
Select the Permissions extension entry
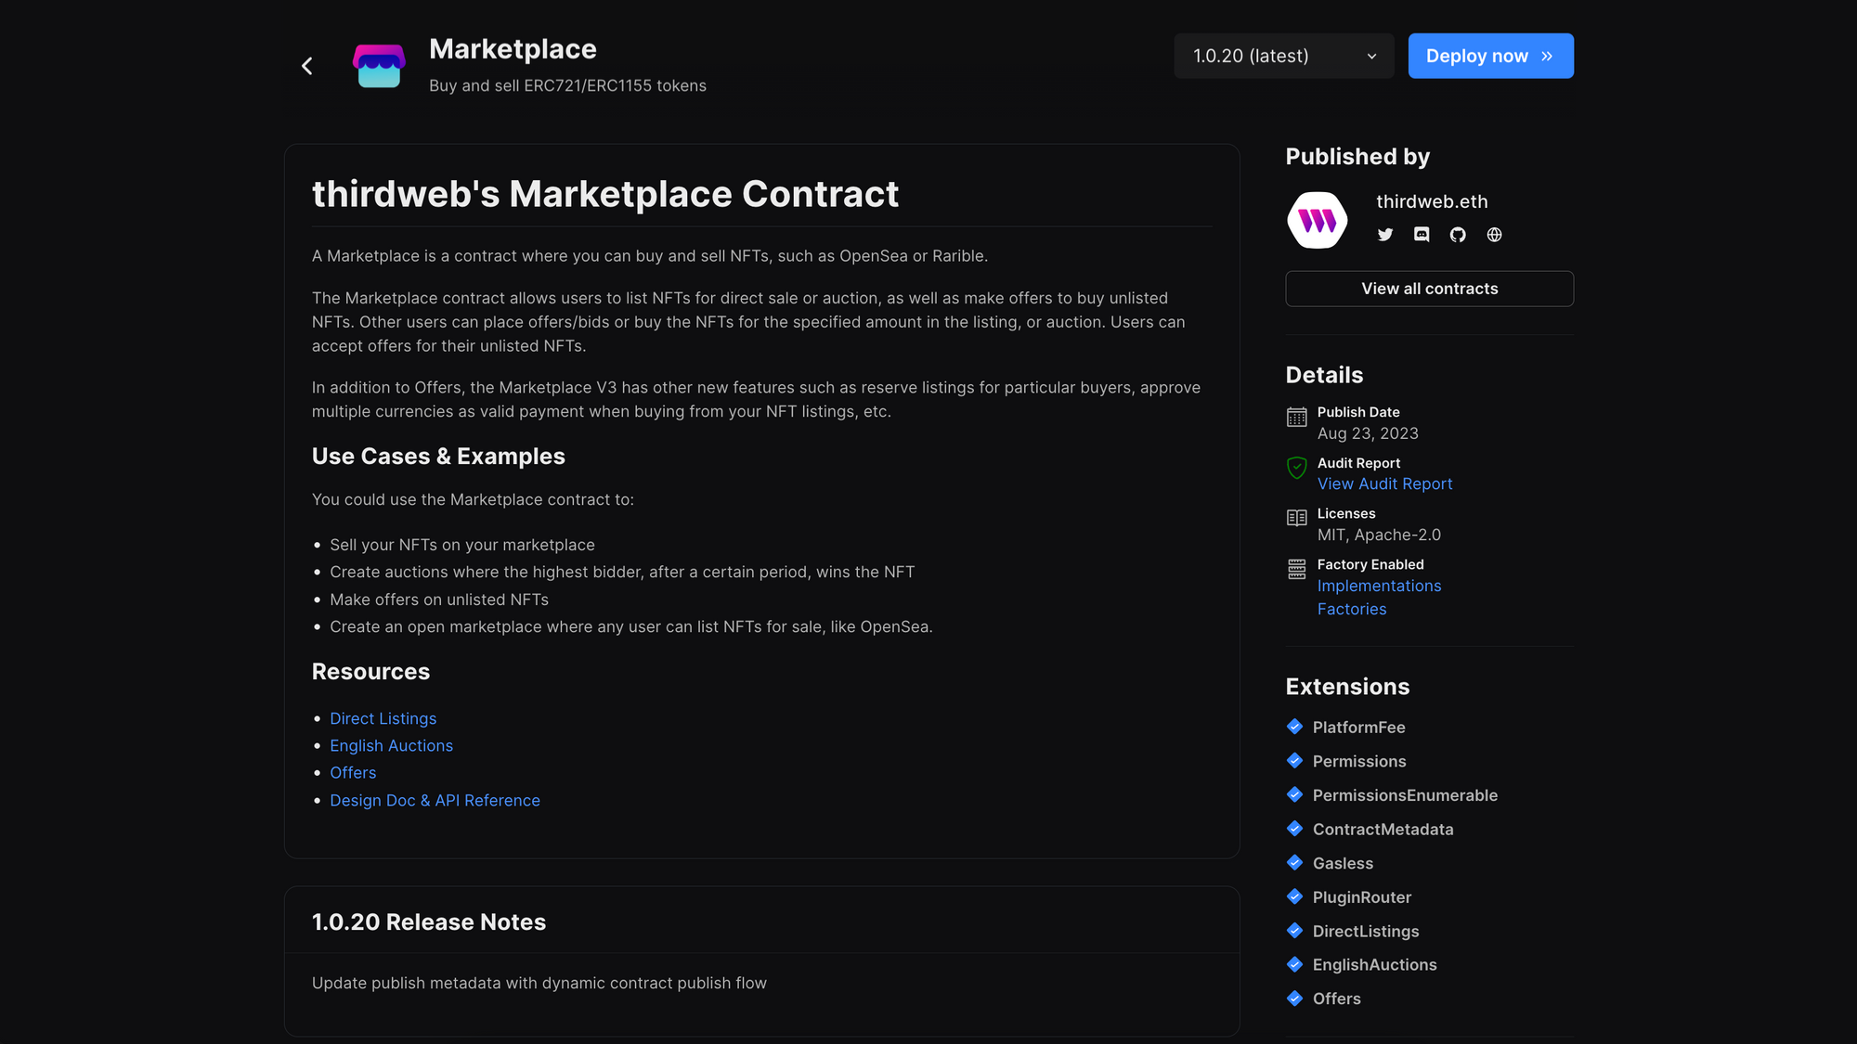[1359, 761]
